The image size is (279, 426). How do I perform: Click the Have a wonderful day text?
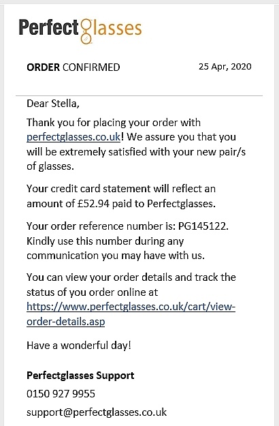click(79, 346)
